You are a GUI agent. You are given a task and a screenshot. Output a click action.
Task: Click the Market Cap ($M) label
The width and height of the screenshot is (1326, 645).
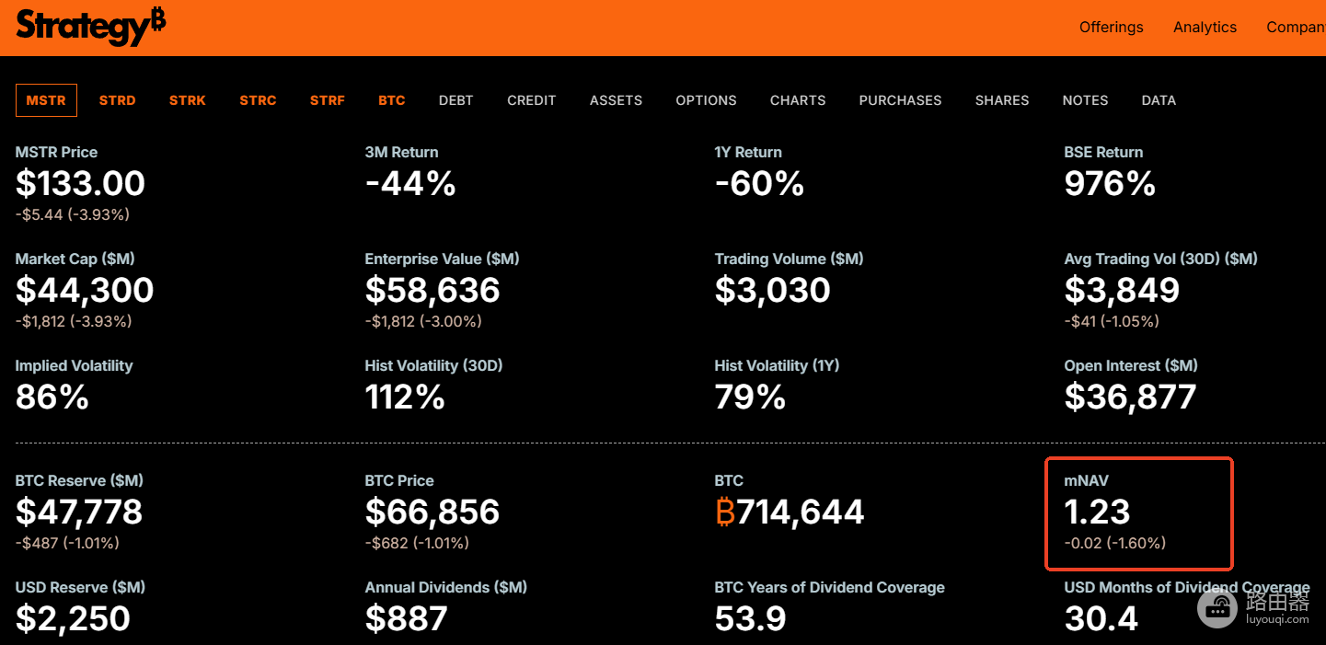75,259
